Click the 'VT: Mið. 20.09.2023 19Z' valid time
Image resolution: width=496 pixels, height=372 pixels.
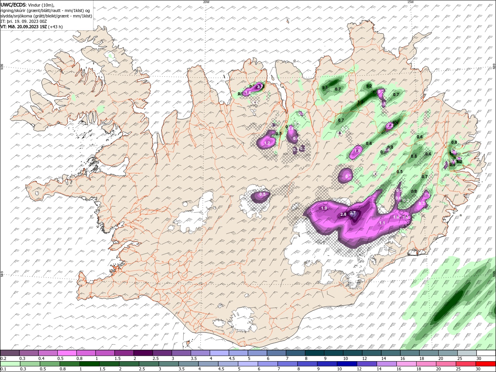[x=24, y=27]
